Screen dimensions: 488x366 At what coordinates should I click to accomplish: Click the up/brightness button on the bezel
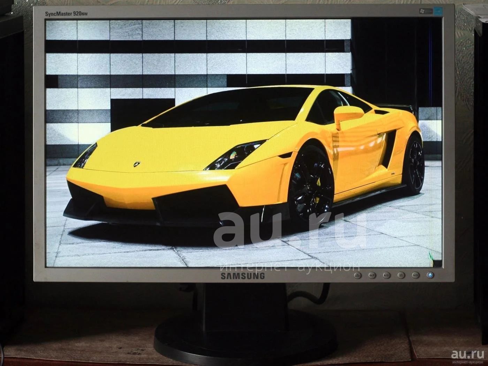pos(386,275)
